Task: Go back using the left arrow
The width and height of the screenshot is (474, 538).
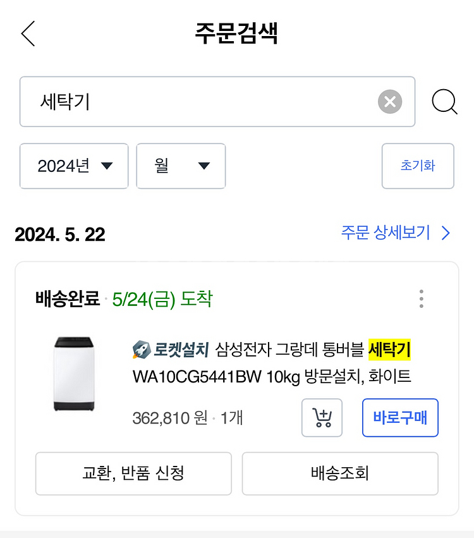Action: pyautogui.click(x=28, y=34)
